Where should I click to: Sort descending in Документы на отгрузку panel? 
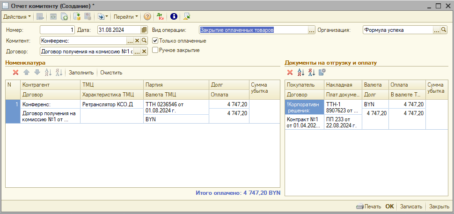coord(311,72)
